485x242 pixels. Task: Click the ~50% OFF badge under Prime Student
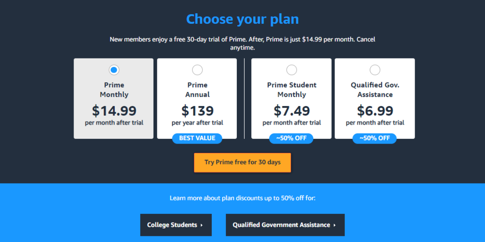coord(291,138)
